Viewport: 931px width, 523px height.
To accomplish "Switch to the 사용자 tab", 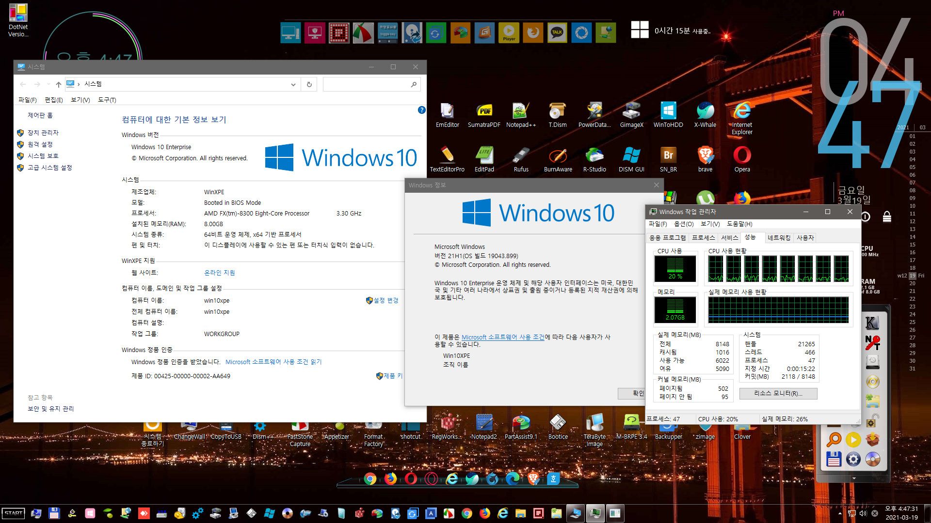I will [x=805, y=238].
